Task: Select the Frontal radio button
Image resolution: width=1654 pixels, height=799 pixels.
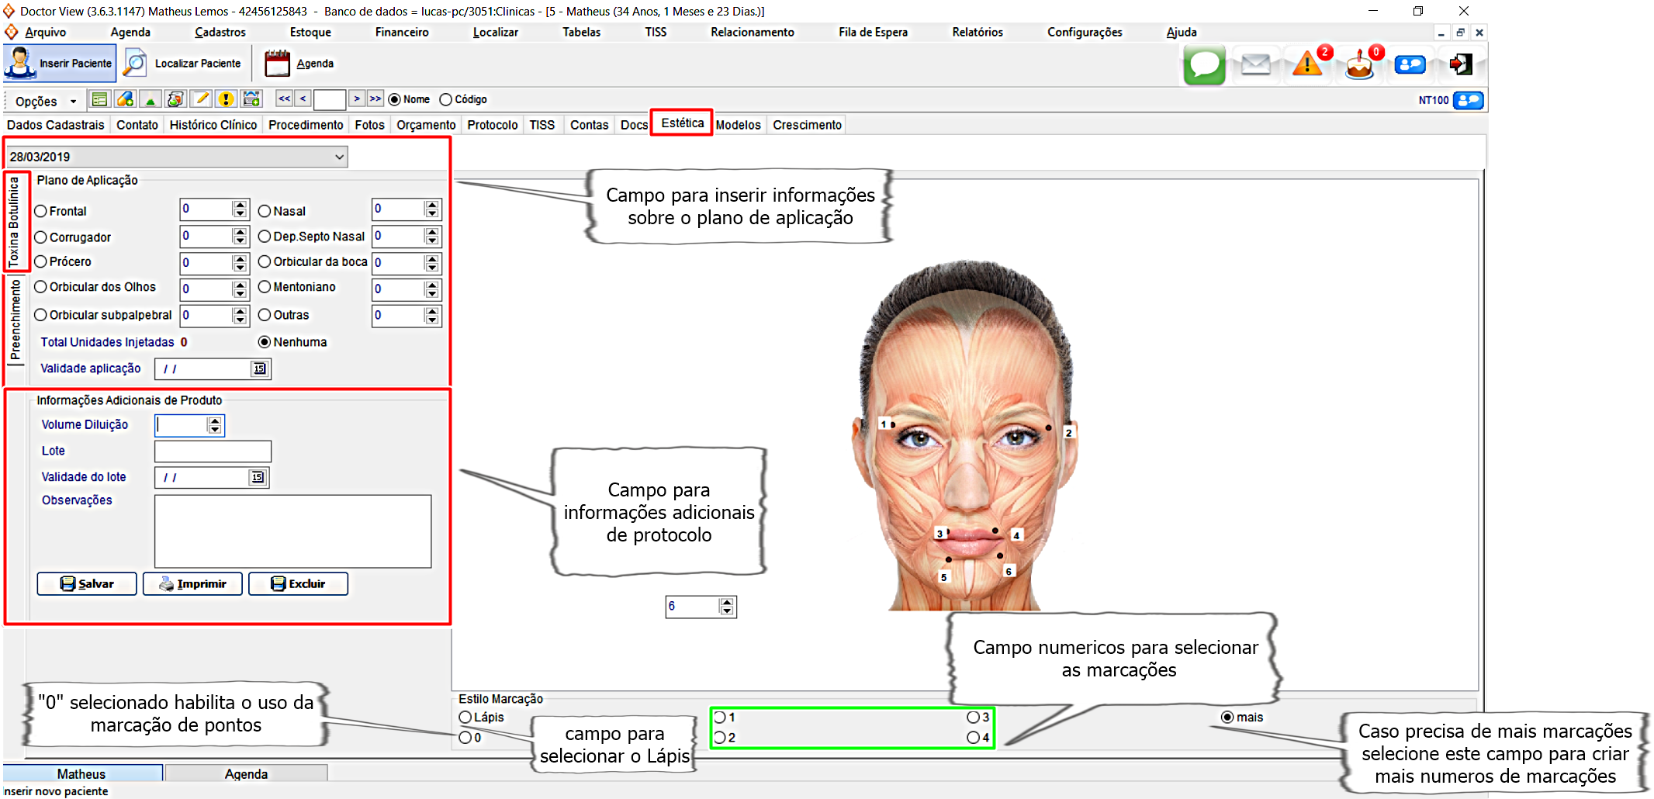Action: 41,211
